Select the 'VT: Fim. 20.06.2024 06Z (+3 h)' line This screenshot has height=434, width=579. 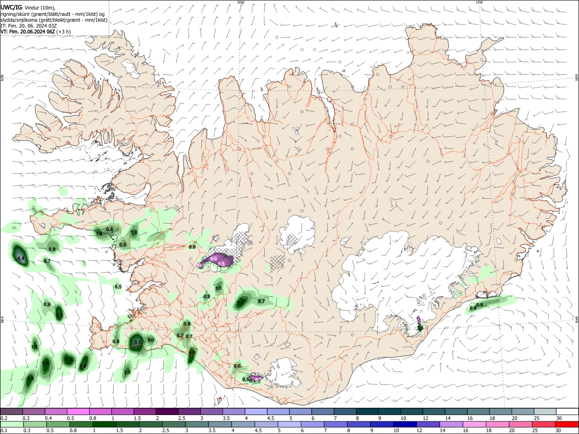click(36, 32)
